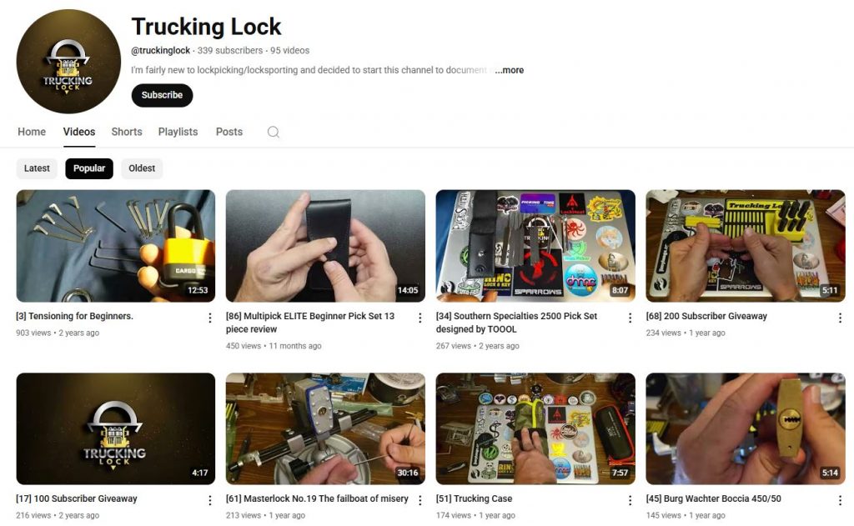Open three-dot menu for Burg Wachter video
The image size is (854, 526).
click(x=840, y=500)
